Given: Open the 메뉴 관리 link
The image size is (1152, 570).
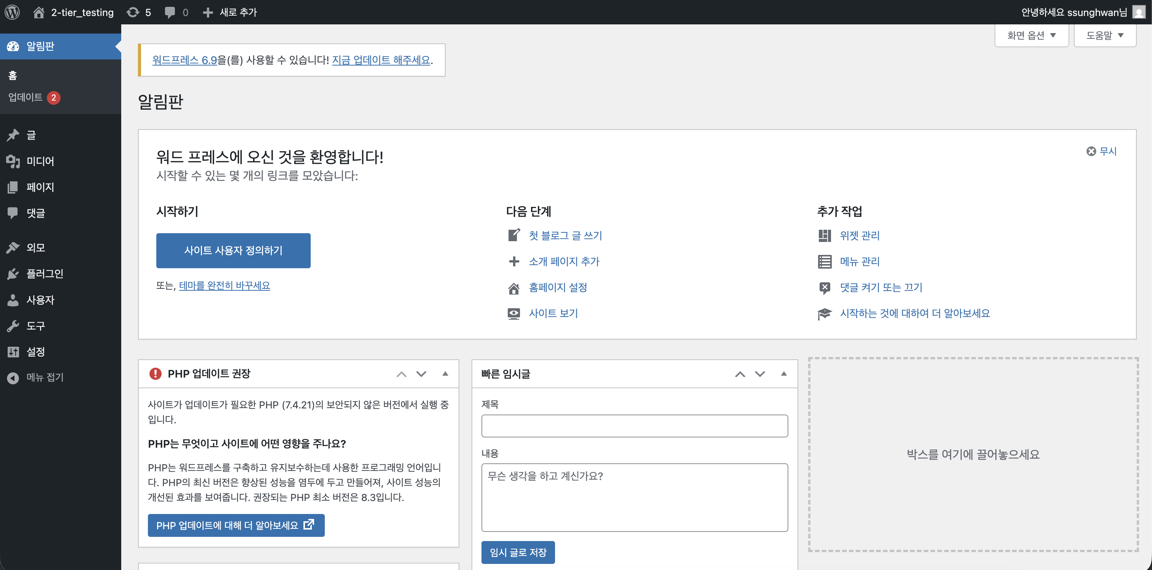Looking at the screenshot, I should (860, 261).
